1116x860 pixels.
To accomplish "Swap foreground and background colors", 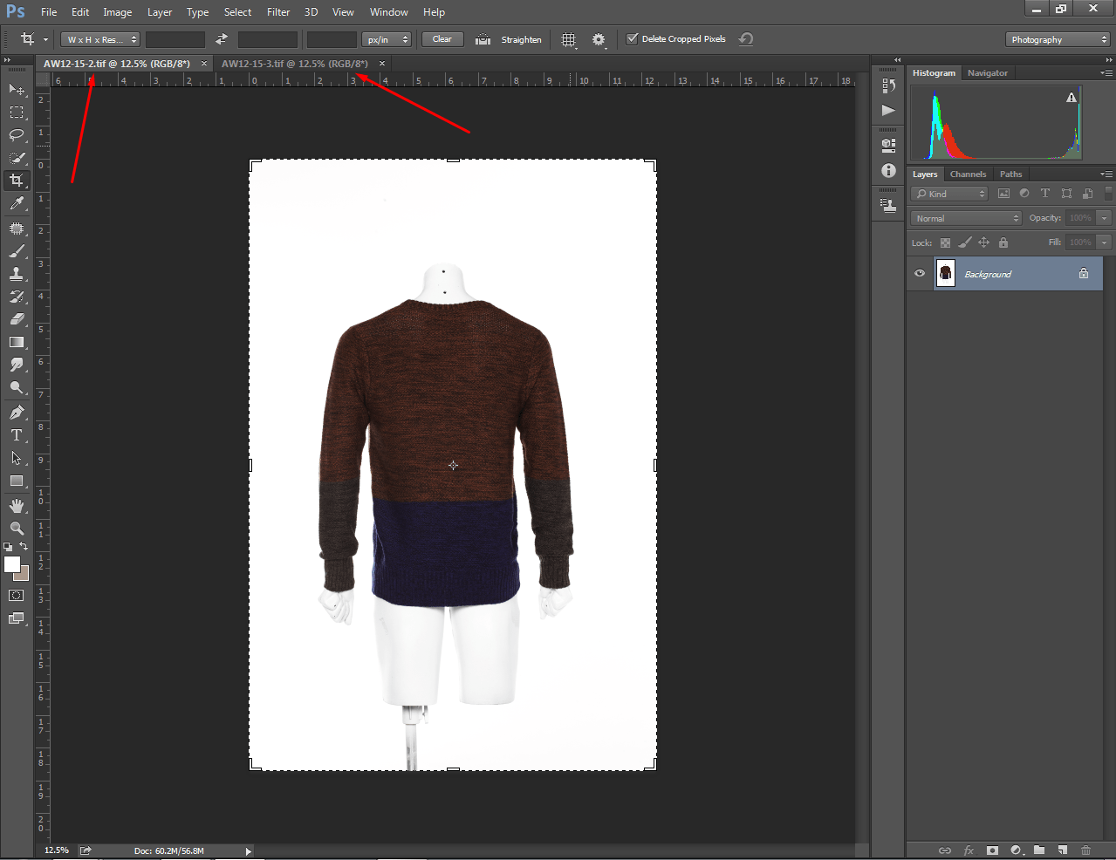I will pyautogui.click(x=24, y=546).
